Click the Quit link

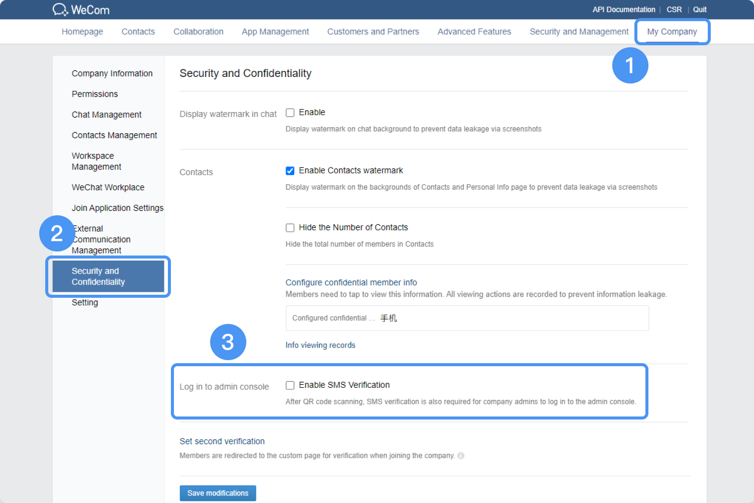[x=700, y=9]
